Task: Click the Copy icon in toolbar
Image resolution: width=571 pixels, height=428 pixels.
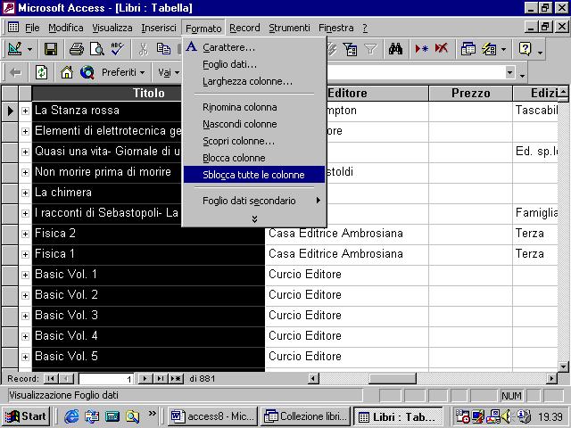Action: [x=163, y=49]
